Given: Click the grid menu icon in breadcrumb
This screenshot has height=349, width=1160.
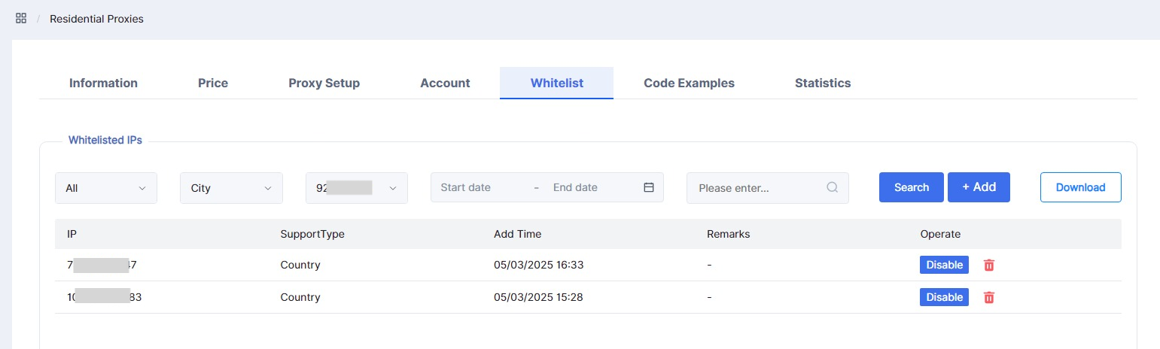Looking at the screenshot, I should 21,18.
